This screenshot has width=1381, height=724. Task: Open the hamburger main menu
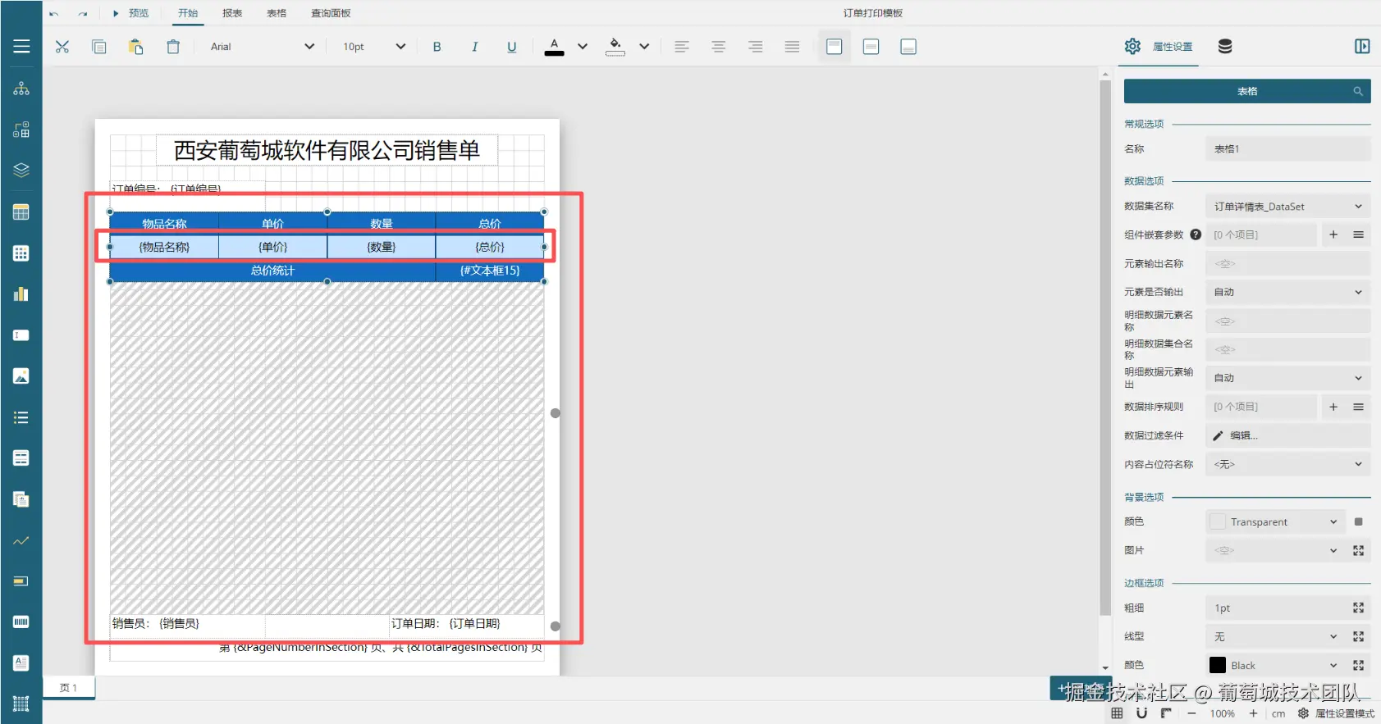tap(21, 47)
